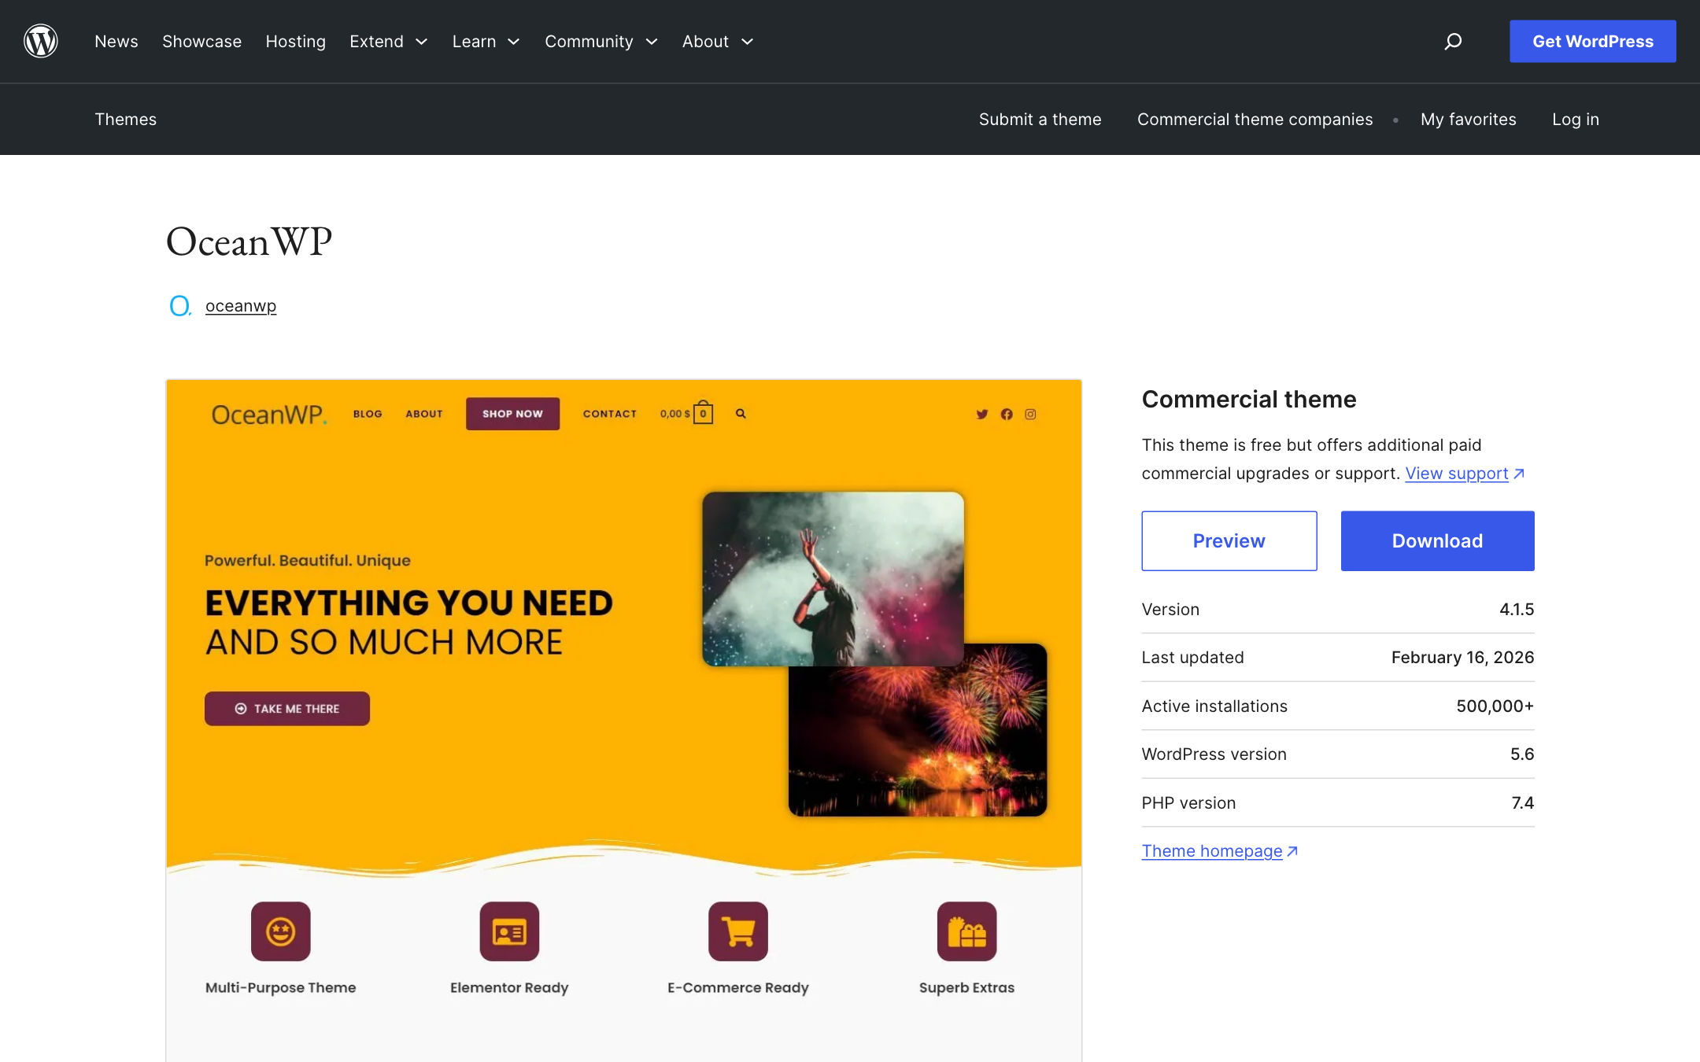Click the oceanwp author avatar
1700x1062 pixels.
179,306
